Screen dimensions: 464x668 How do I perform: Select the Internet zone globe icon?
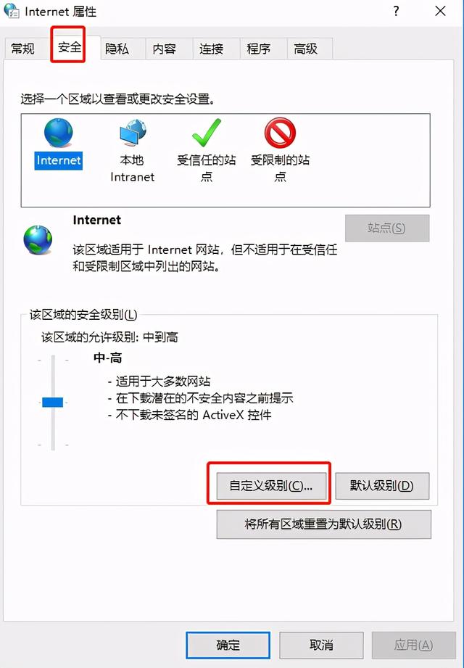tap(58, 133)
